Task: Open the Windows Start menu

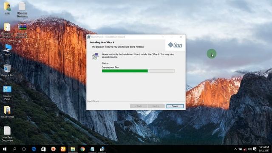Action: (x=5, y=149)
